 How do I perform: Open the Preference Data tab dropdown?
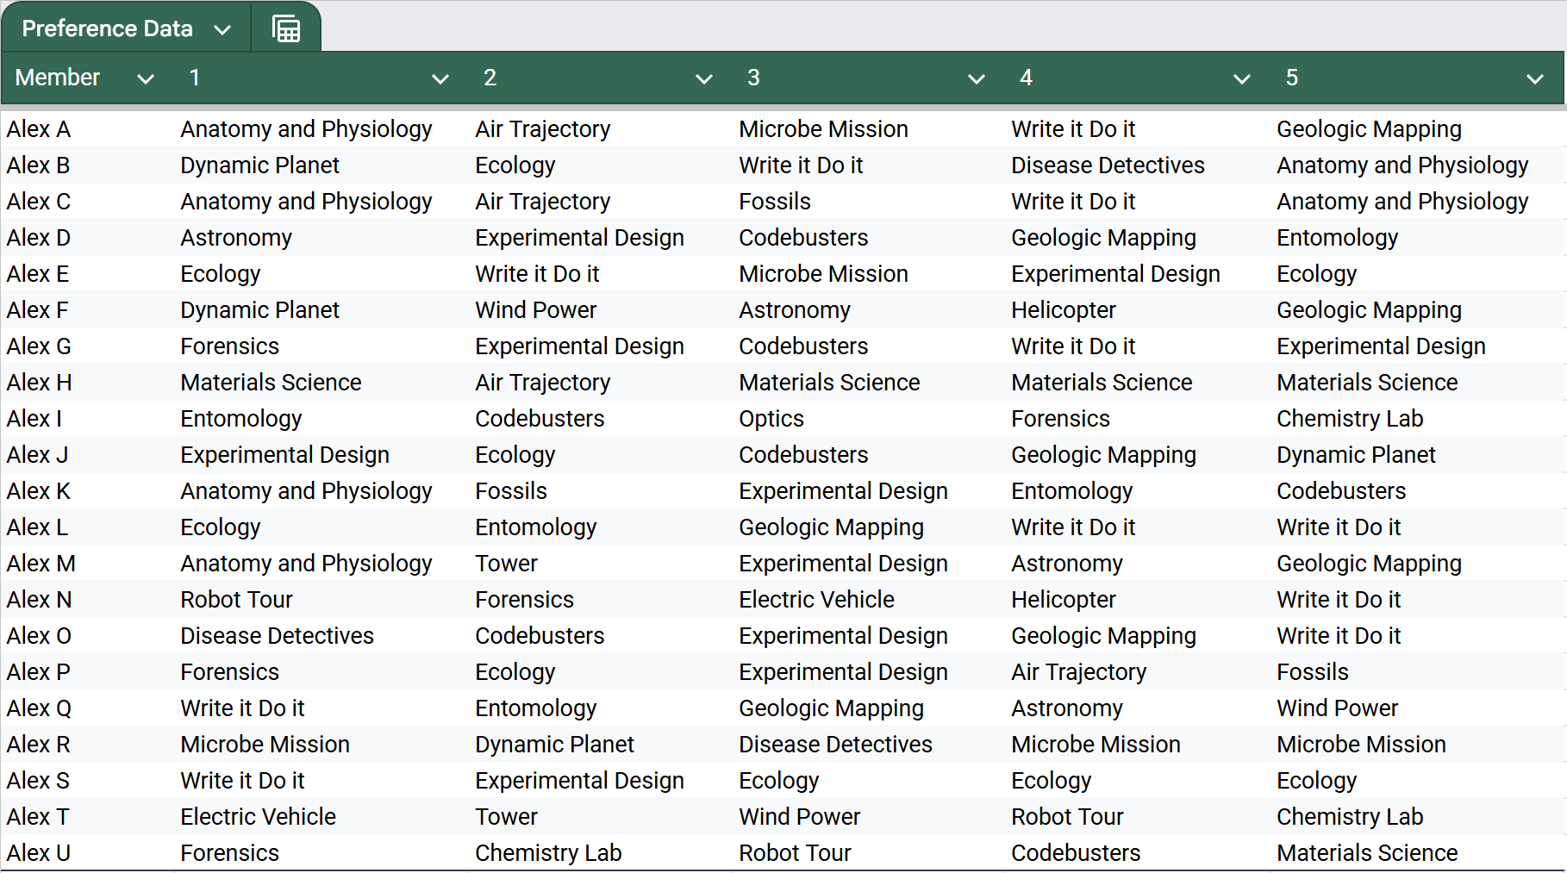(x=223, y=28)
